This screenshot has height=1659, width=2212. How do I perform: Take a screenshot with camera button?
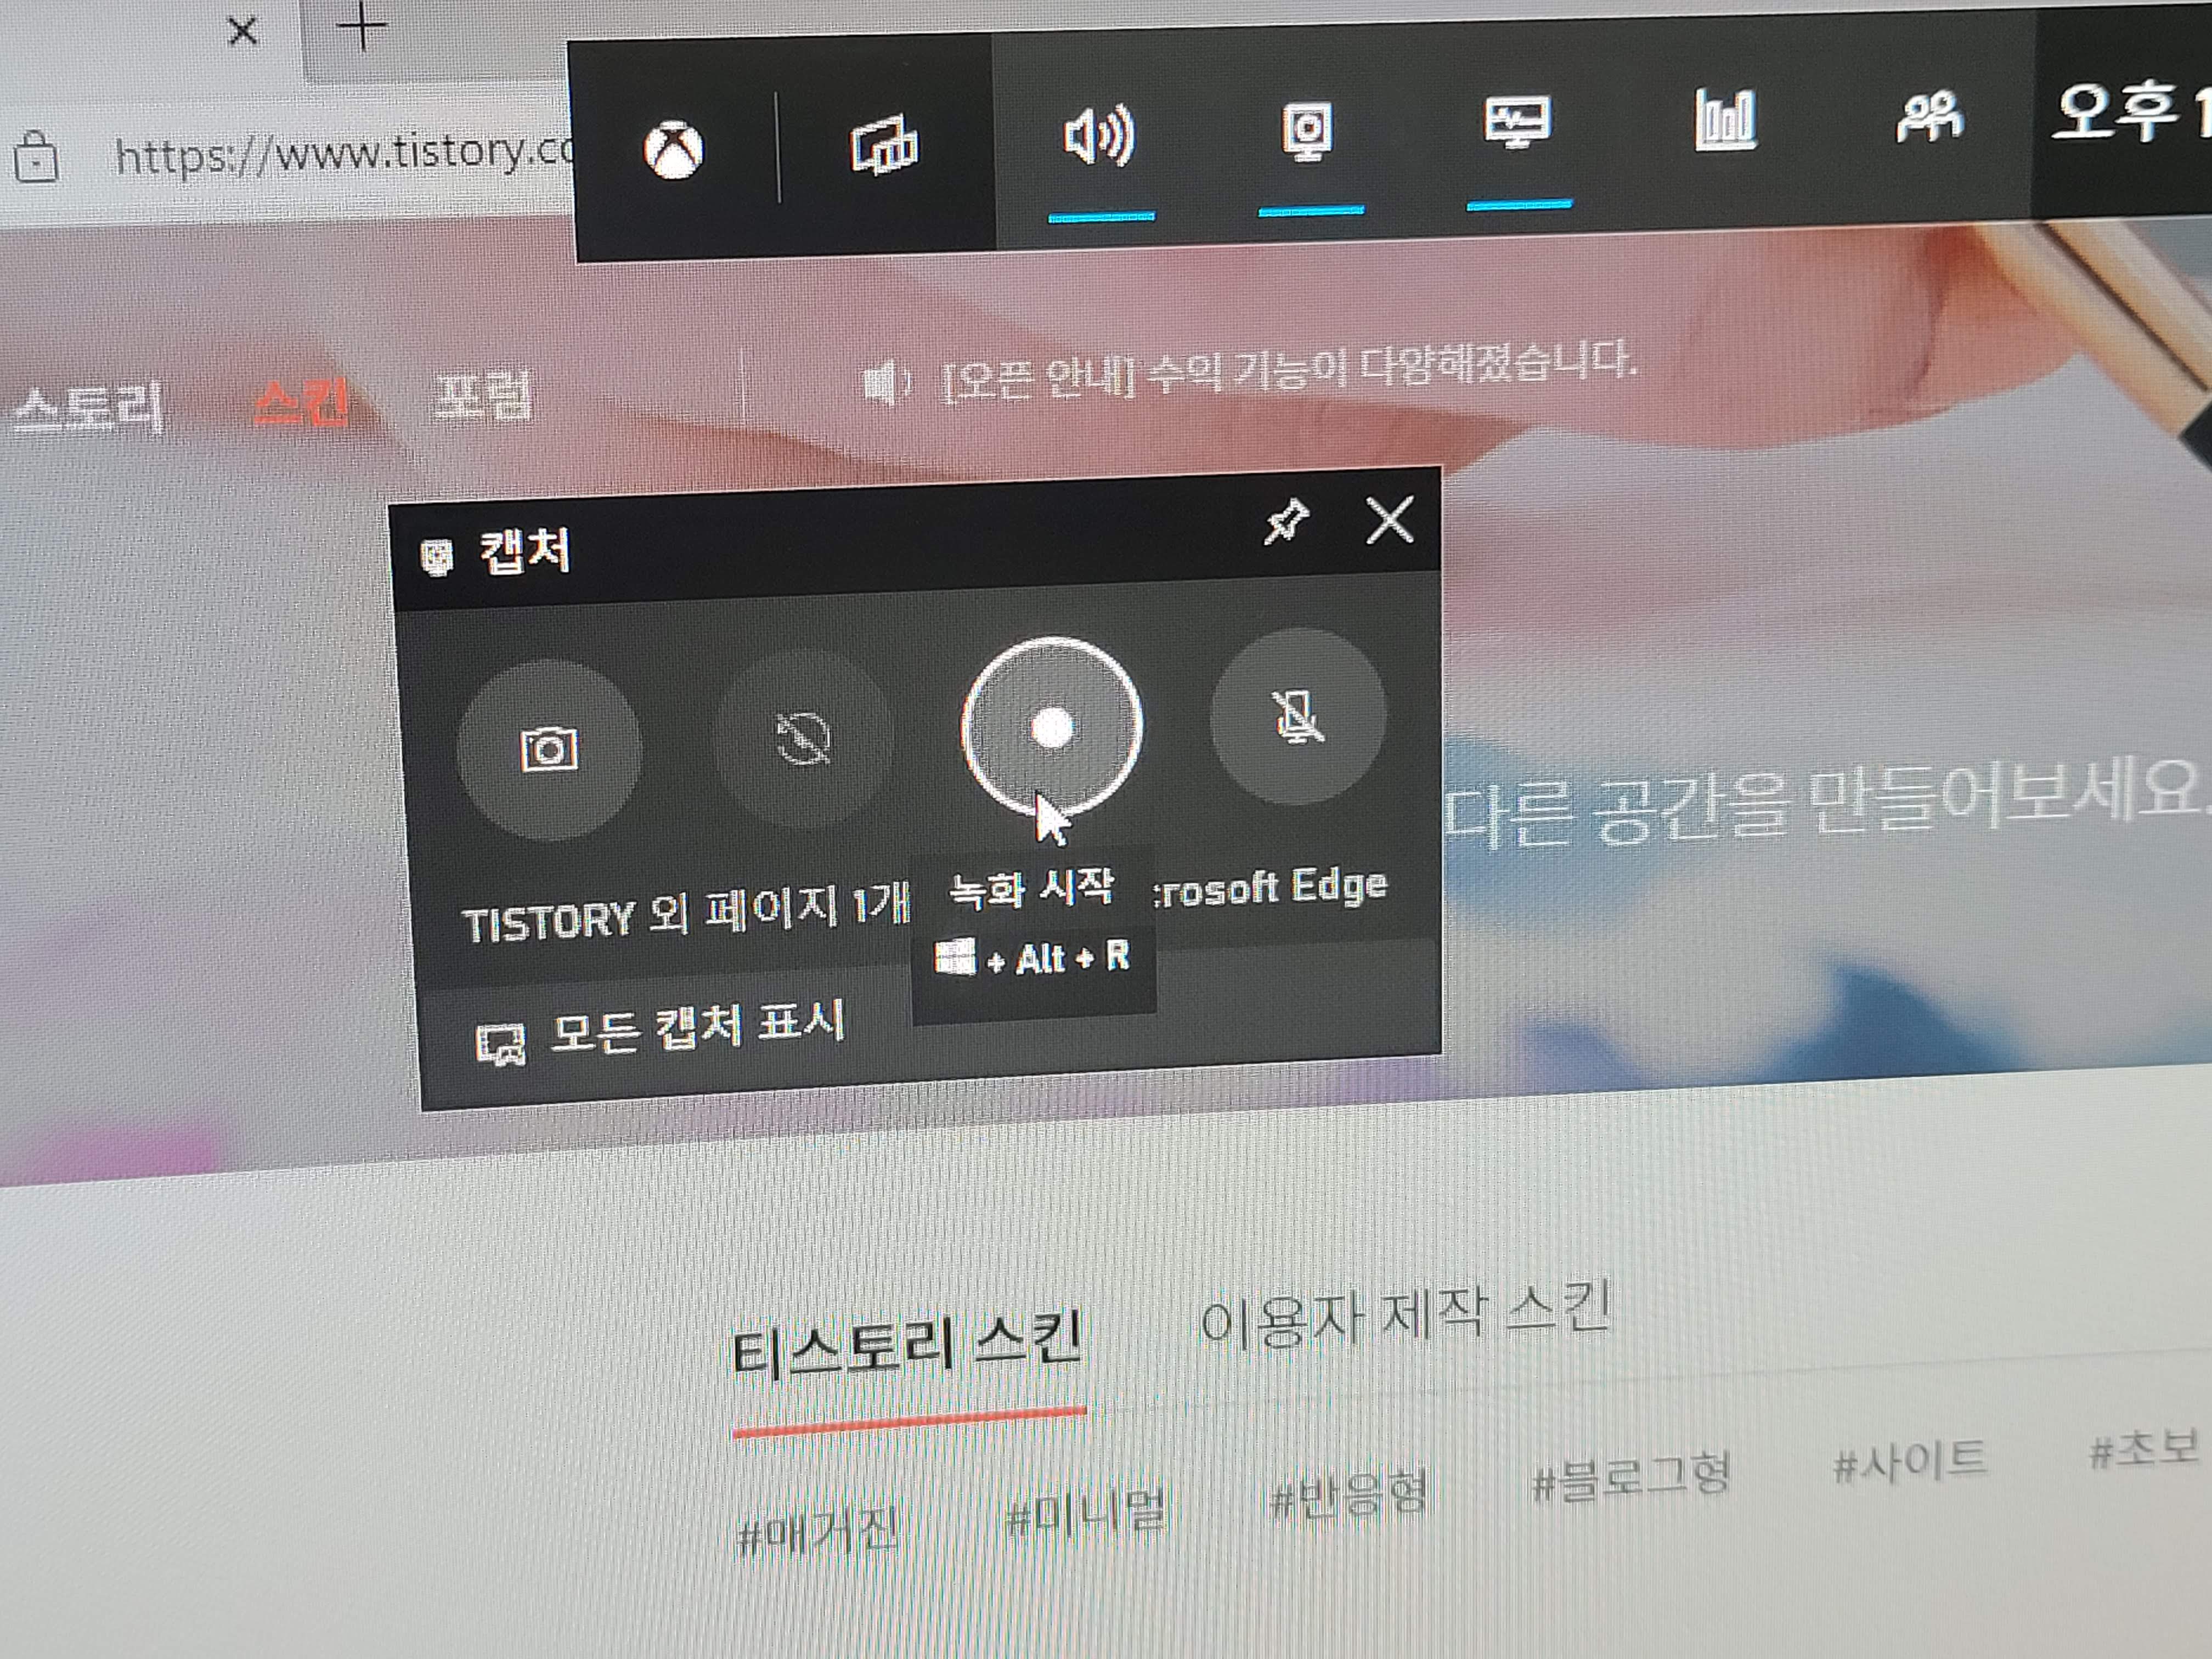pos(549,749)
